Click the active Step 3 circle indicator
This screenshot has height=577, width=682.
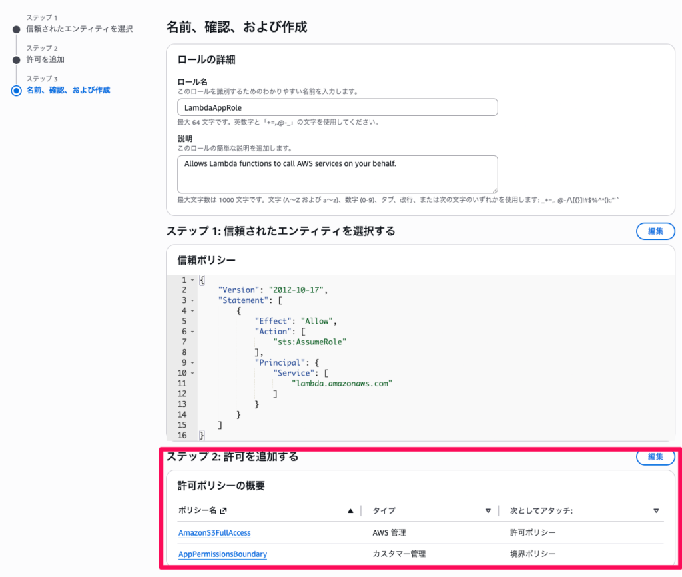[x=16, y=91]
